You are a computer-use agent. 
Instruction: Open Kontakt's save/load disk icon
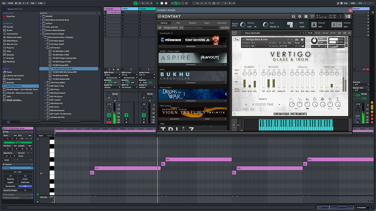click(293, 16)
